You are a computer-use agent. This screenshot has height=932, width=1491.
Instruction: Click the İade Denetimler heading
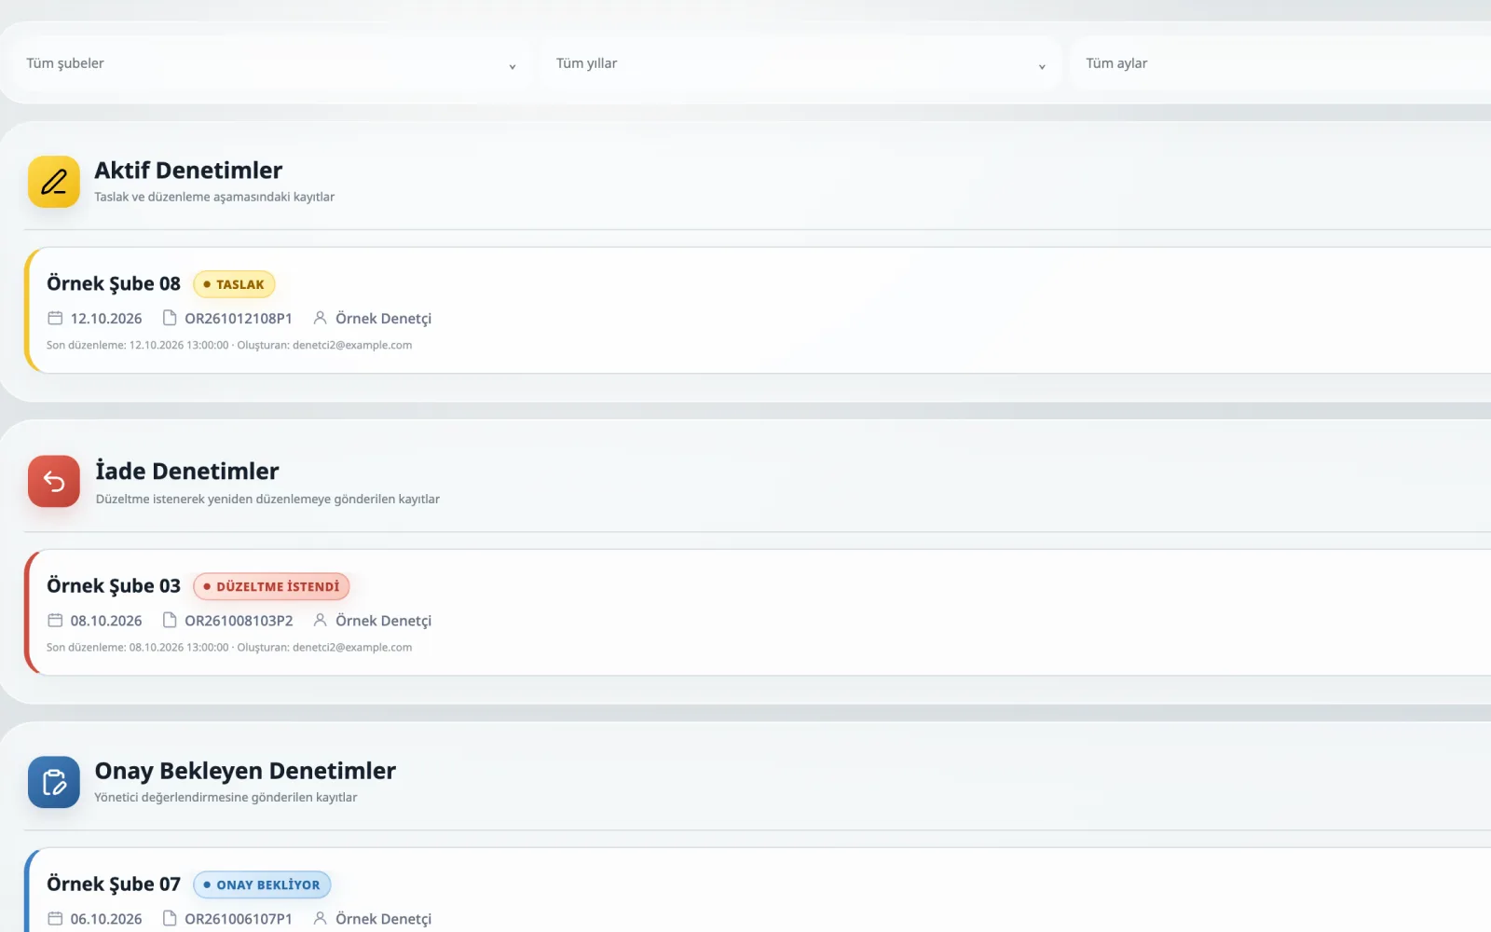187,471
